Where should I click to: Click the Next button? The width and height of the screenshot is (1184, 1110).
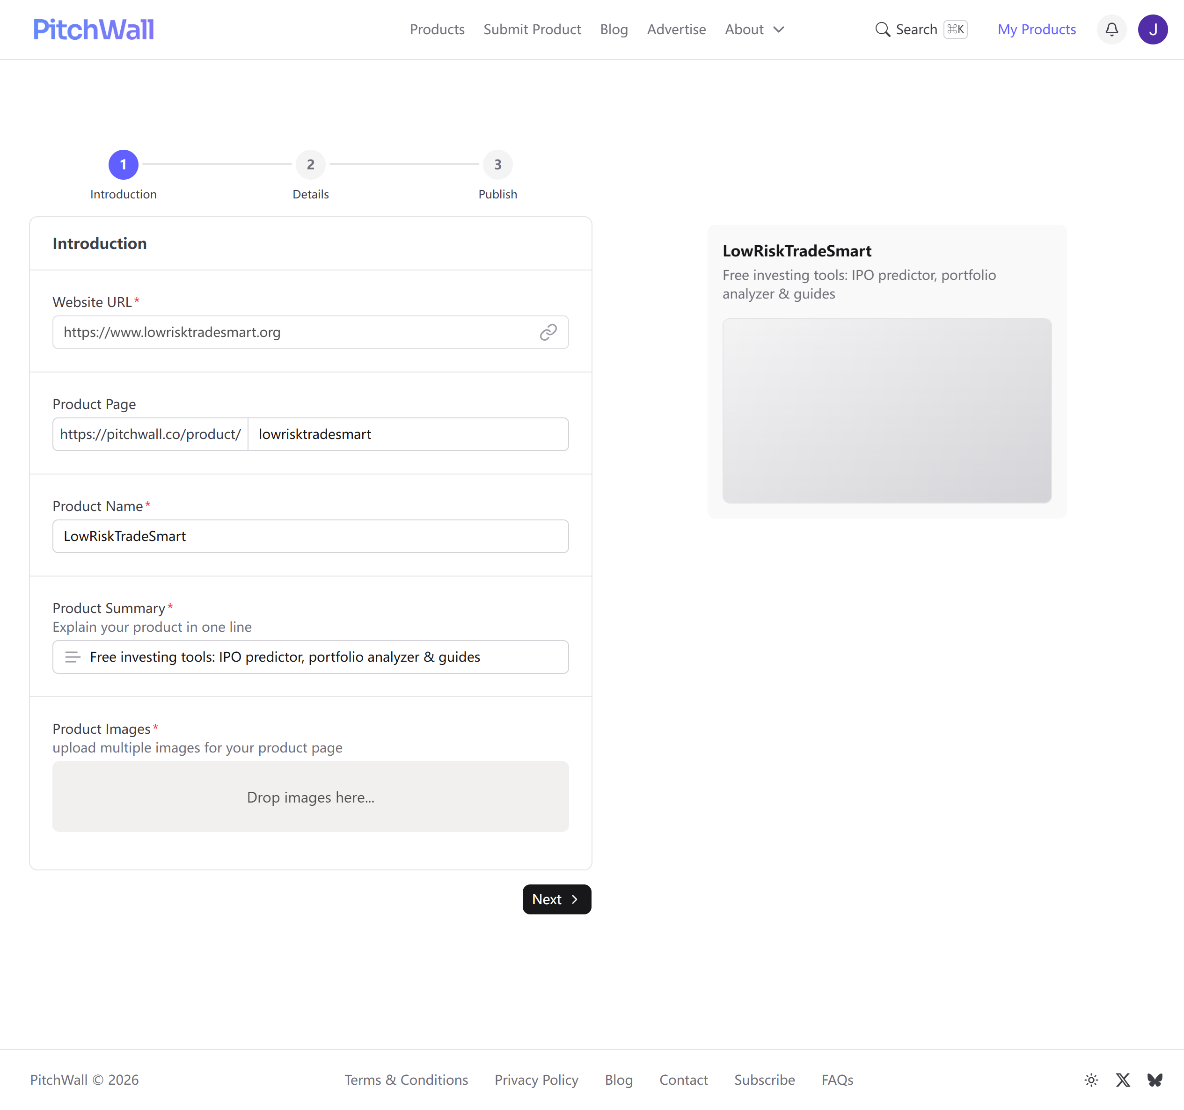(x=556, y=899)
